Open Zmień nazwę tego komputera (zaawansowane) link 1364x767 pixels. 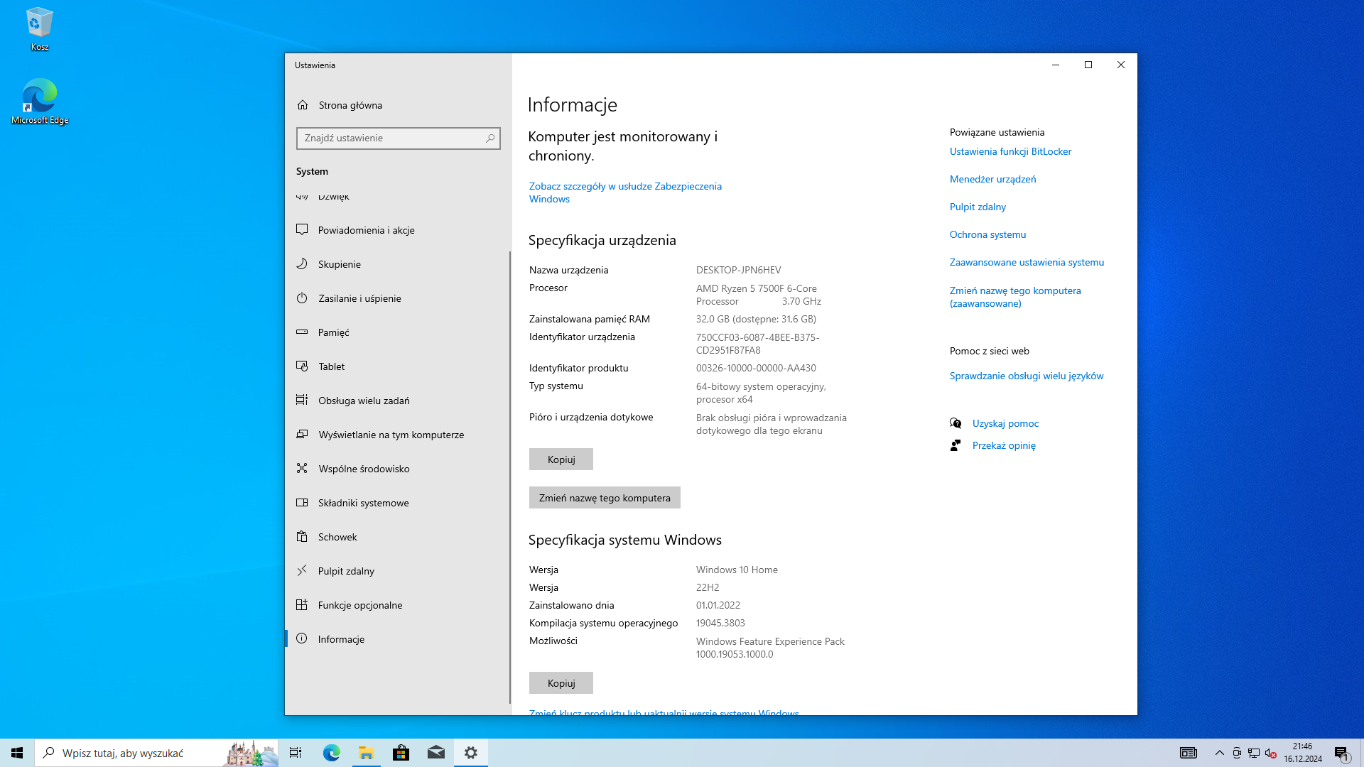pos(1015,297)
